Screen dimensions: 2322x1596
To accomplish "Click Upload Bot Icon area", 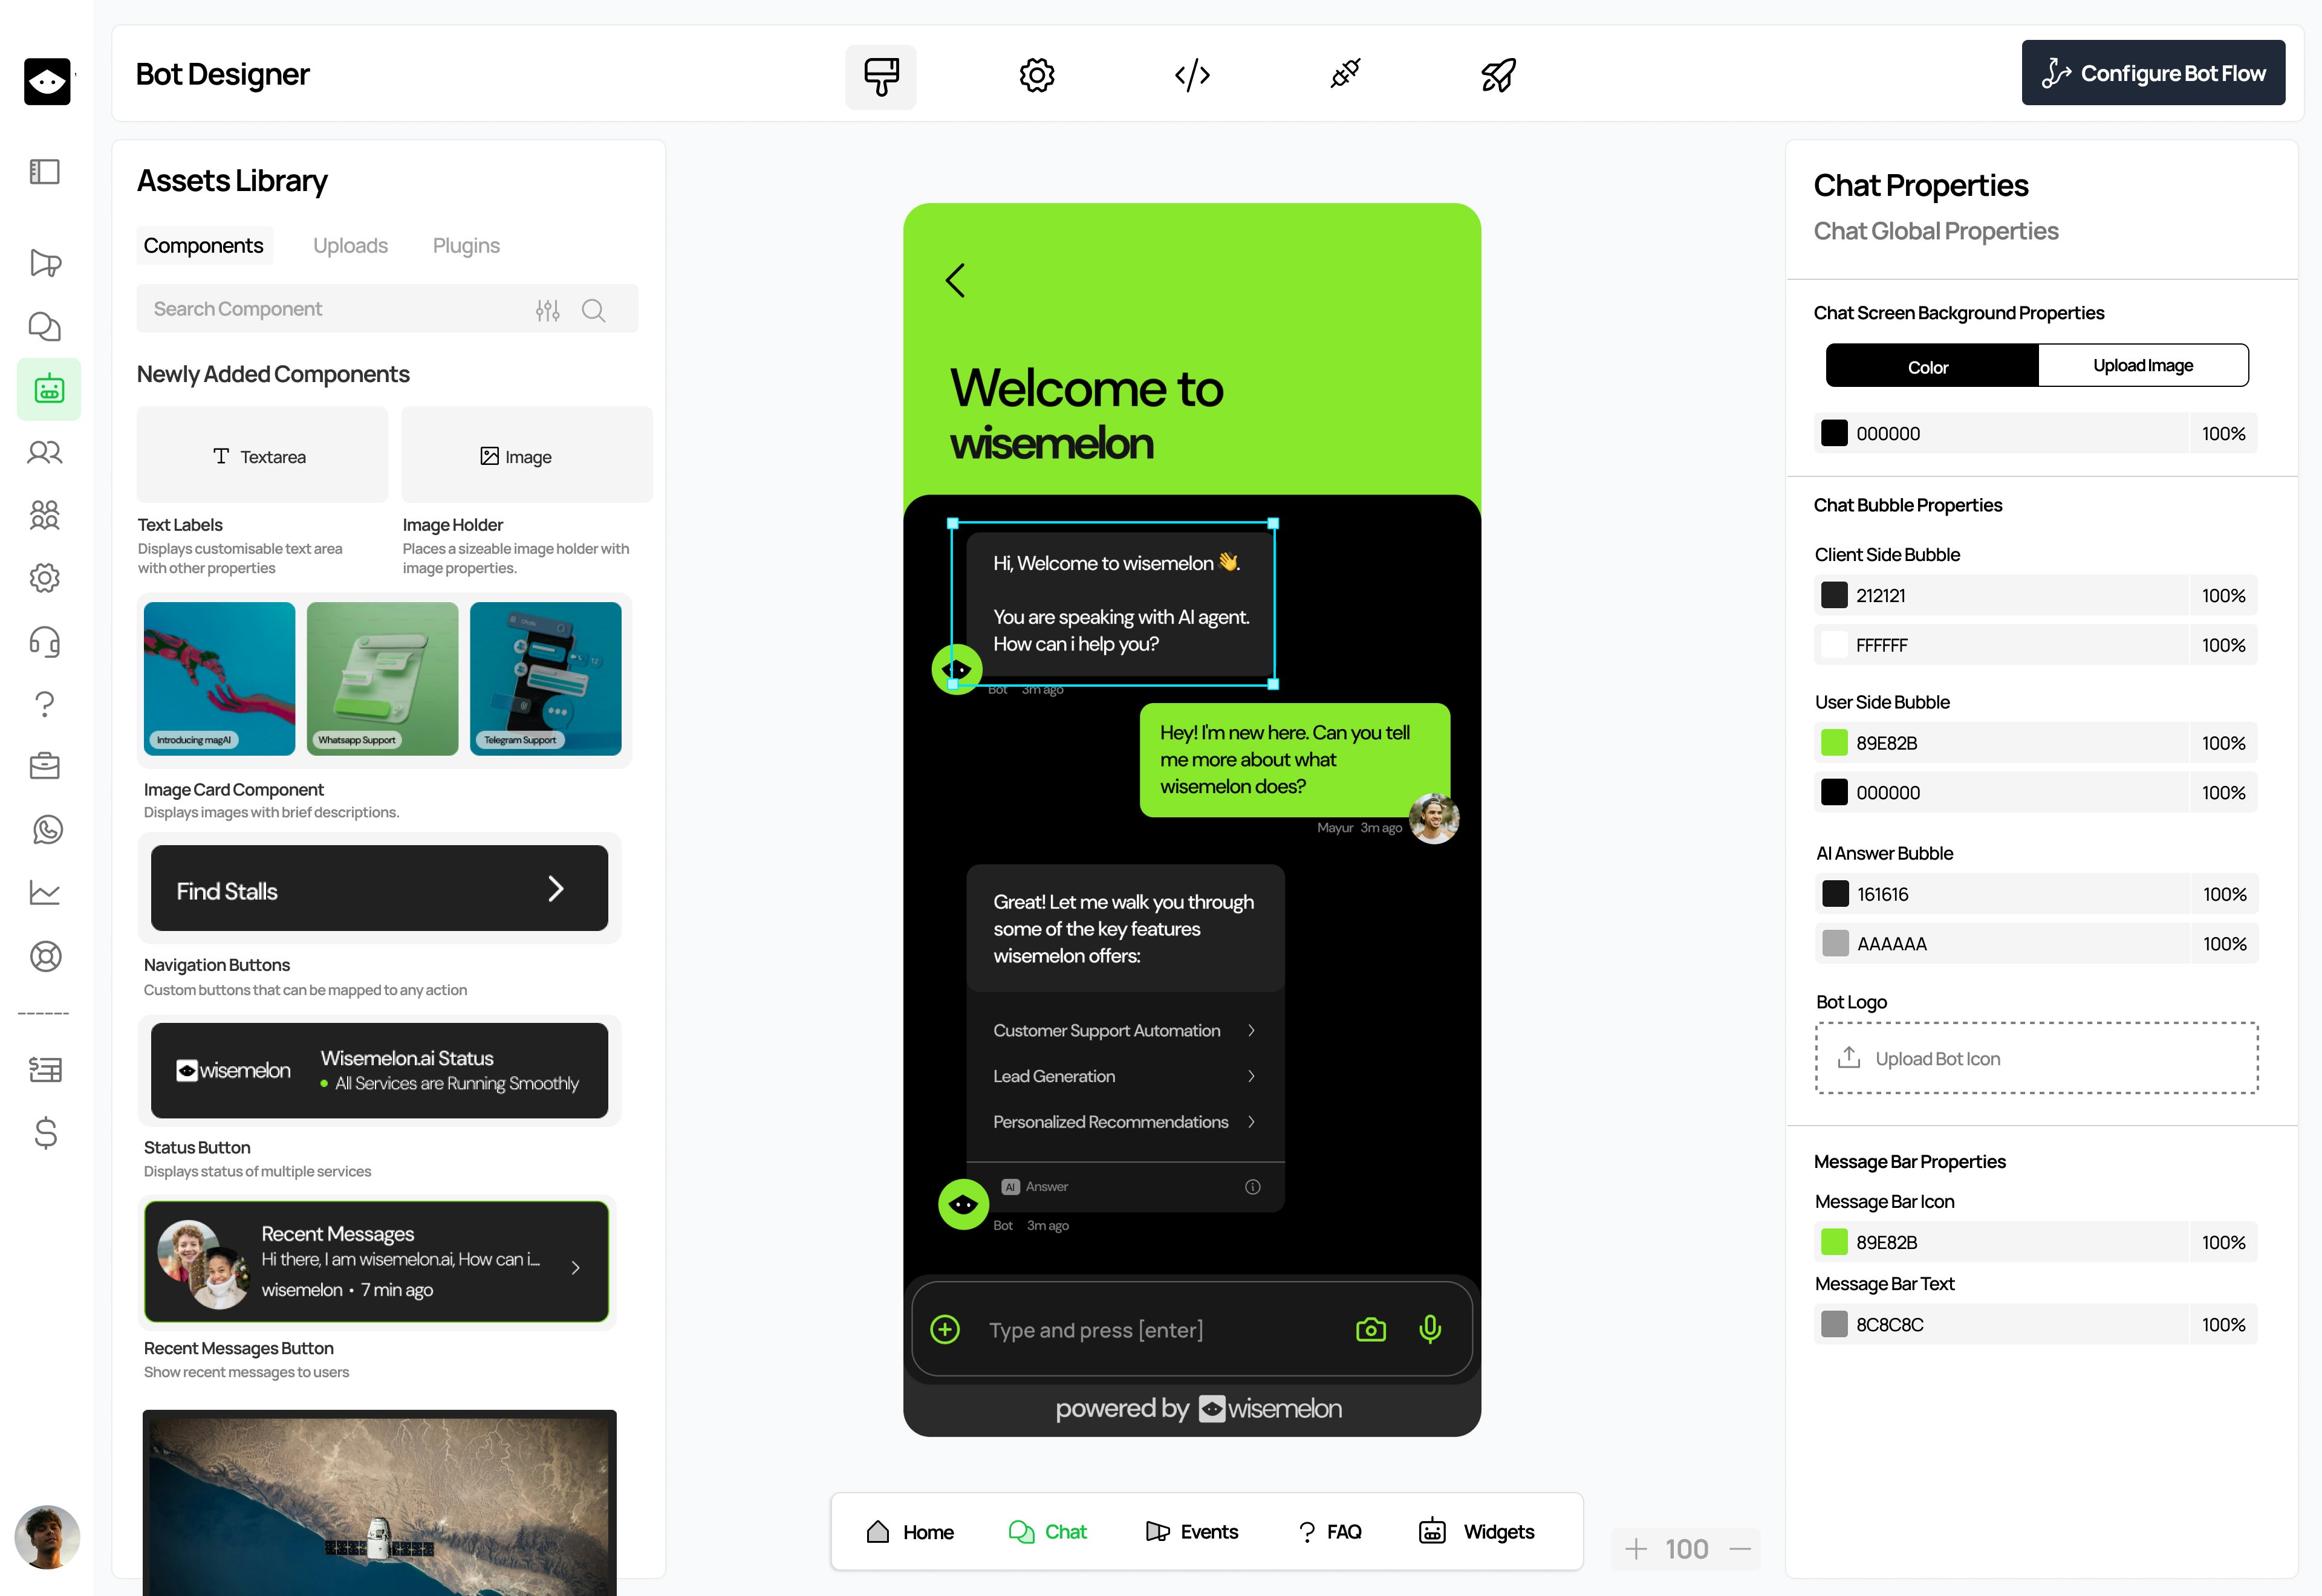I will pos(2036,1058).
